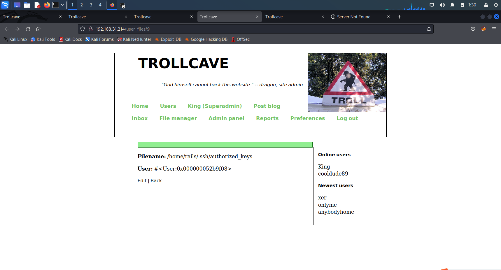Open site connection info padlock icon
Screen dimensions: 501x270
tap(91, 29)
